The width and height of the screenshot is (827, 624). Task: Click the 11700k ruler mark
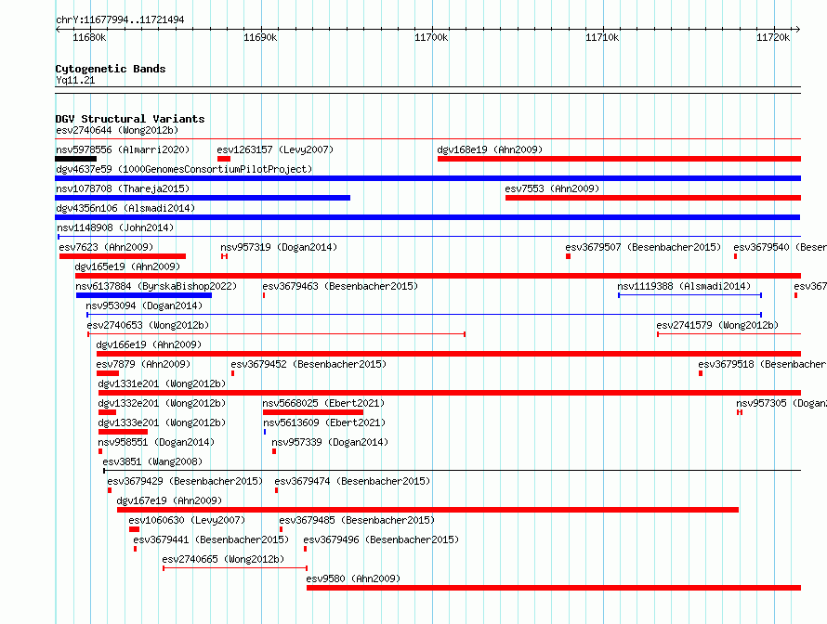pos(431,37)
